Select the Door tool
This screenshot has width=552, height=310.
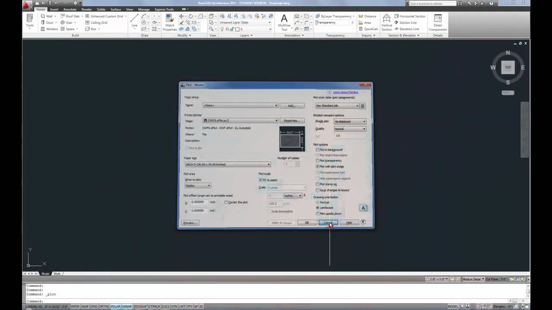(47, 22)
